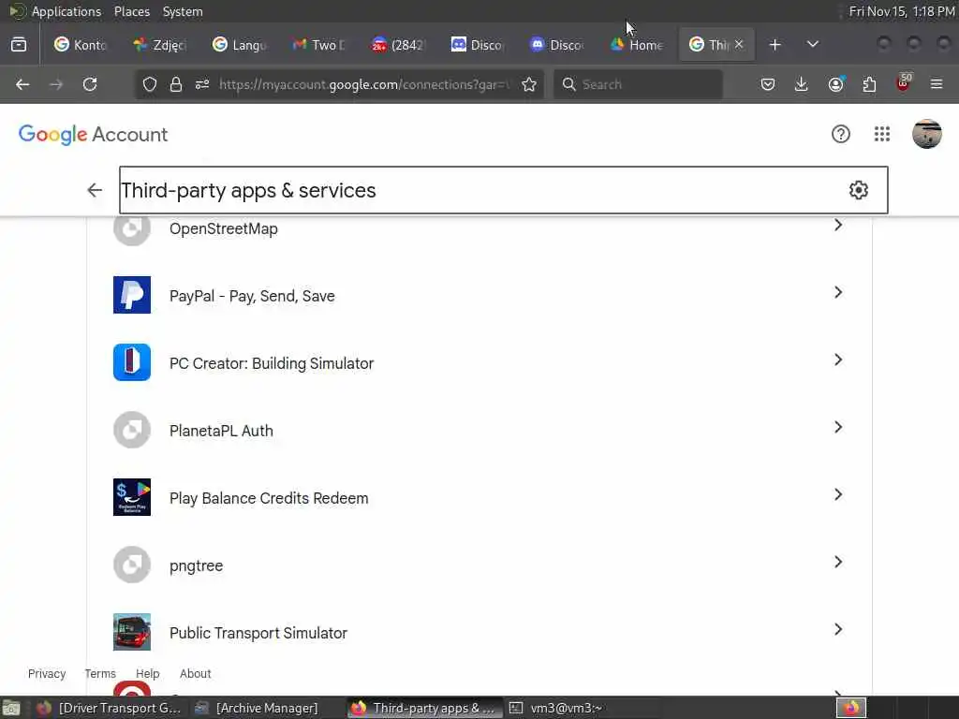Switch to the first Discord tab
The image size is (959, 719).
[x=478, y=45]
